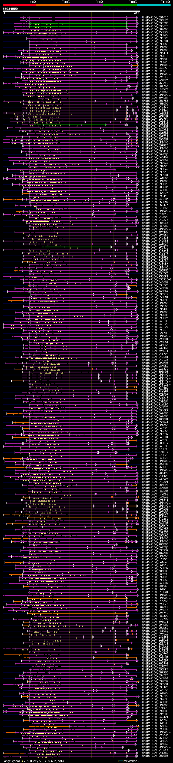This screenshot has height=763, width=173.
Task: Click the green alignment bar of Q9M7N8 row
Action: coord(78,24)
